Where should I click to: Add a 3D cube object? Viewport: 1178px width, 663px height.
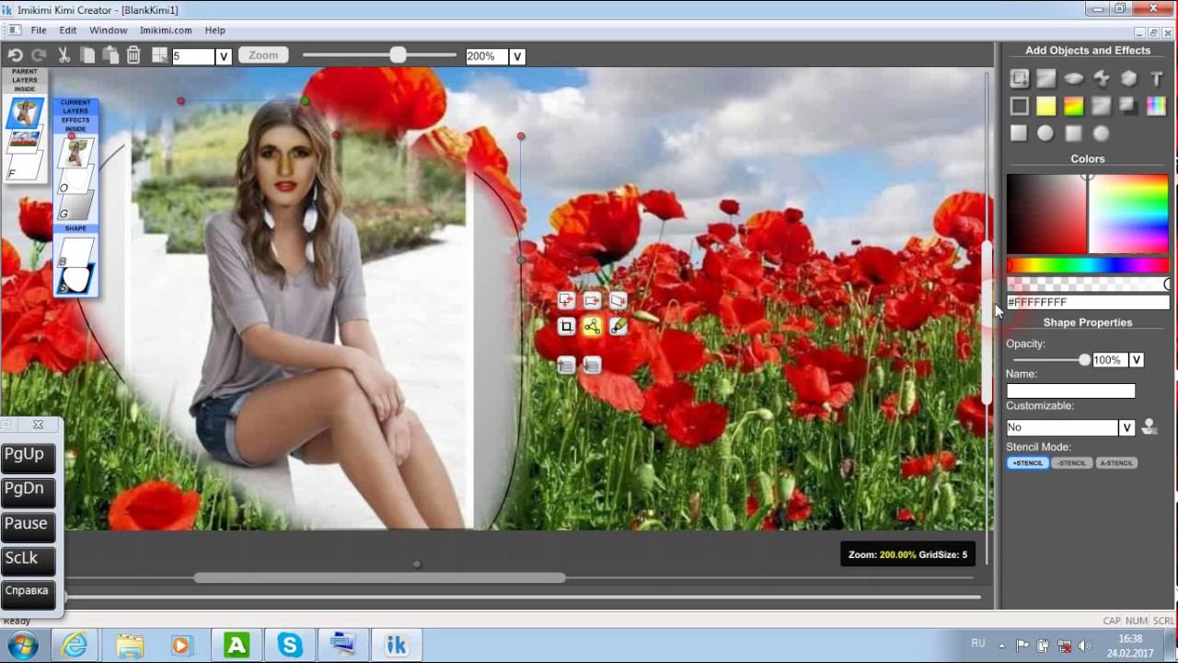click(1129, 79)
